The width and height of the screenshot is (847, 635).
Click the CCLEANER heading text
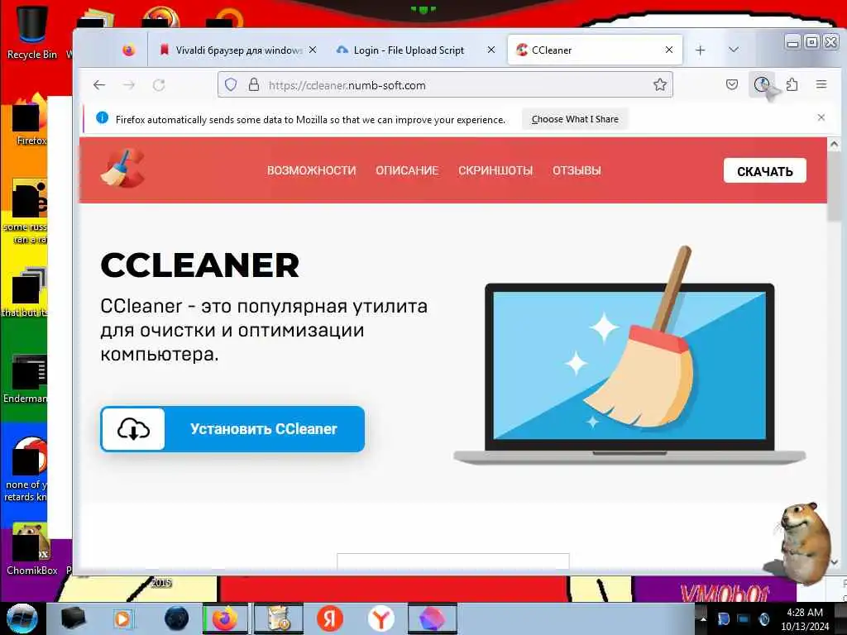click(x=200, y=265)
